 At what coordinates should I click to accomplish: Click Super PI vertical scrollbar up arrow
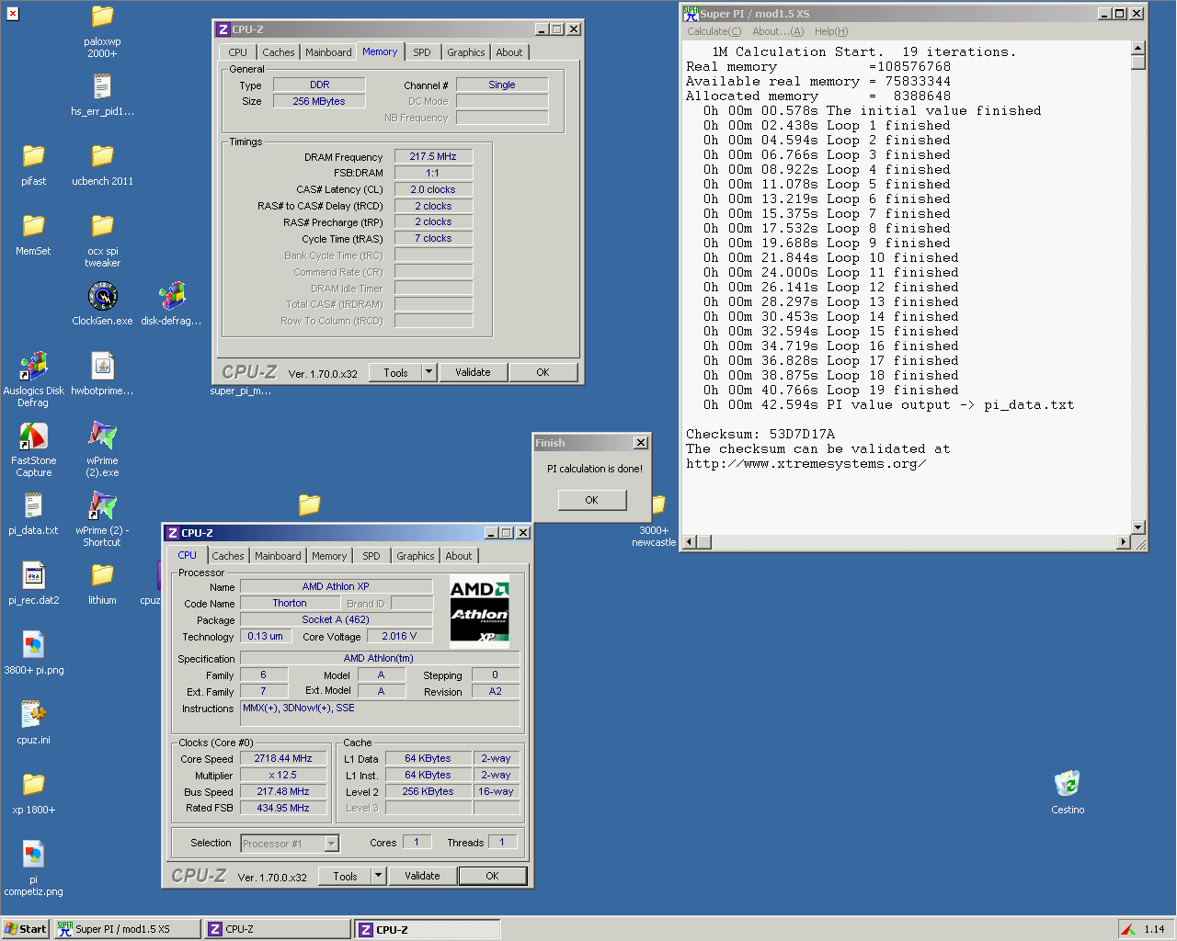(x=1138, y=48)
